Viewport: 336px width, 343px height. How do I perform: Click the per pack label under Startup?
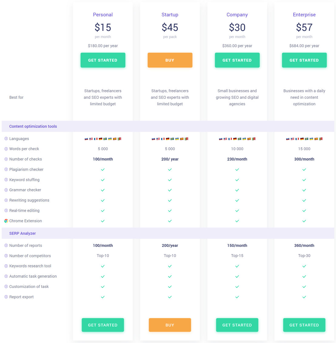[170, 37]
